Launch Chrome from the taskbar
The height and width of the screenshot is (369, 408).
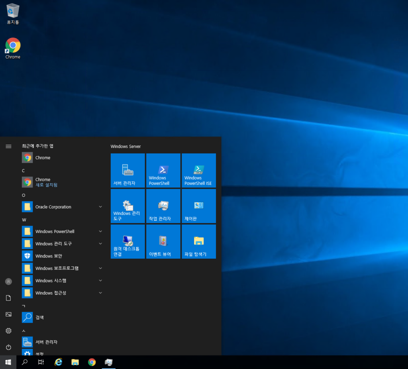(x=92, y=362)
